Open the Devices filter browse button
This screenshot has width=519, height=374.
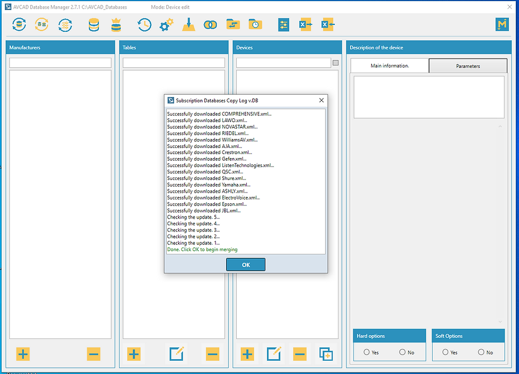click(x=335, y=63)
